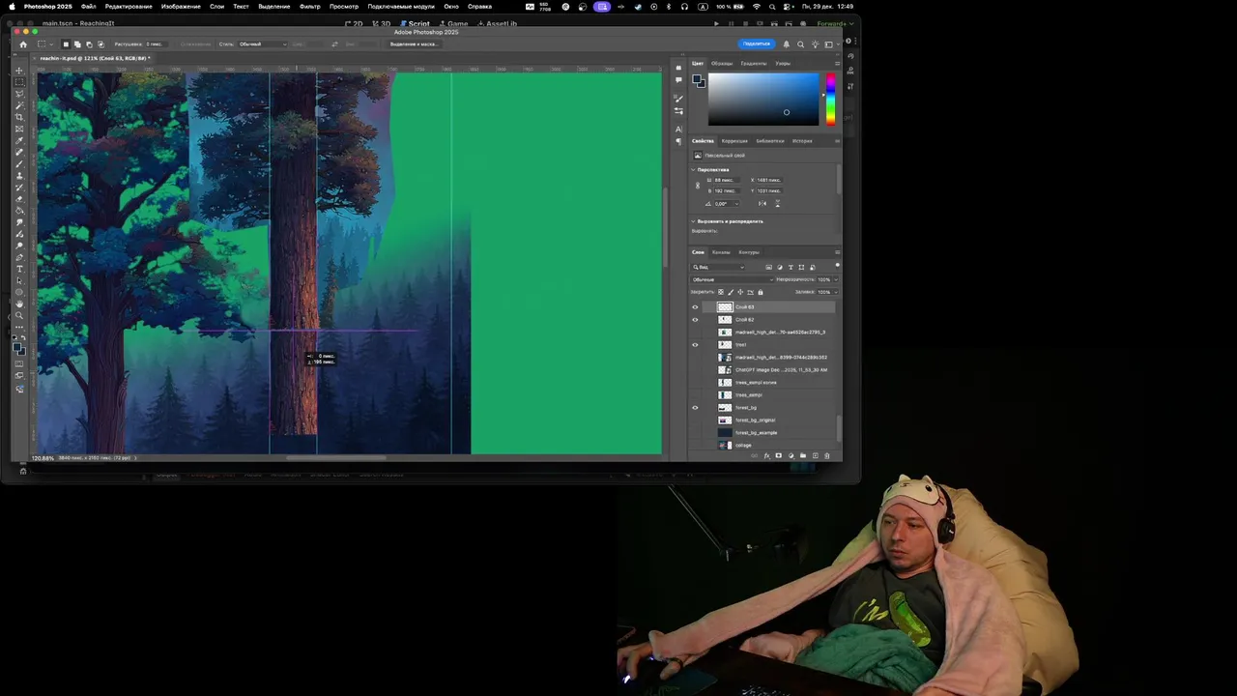Toggle lock transparent pixels icon
This screenshot has width=1237, height=696.
[720, 292]
